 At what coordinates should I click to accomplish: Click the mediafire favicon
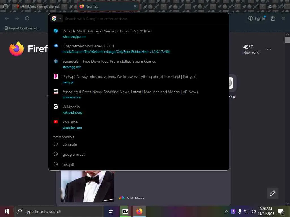pos(56,46)
